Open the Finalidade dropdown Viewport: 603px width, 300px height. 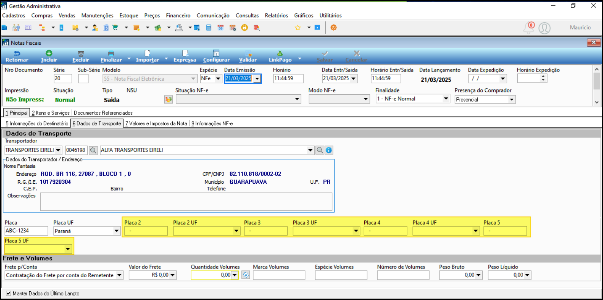(x=446, y=98)
